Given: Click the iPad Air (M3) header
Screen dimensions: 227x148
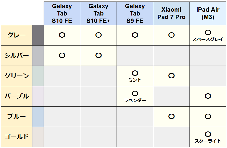Looking at the screenshot, I should [208, 13].
